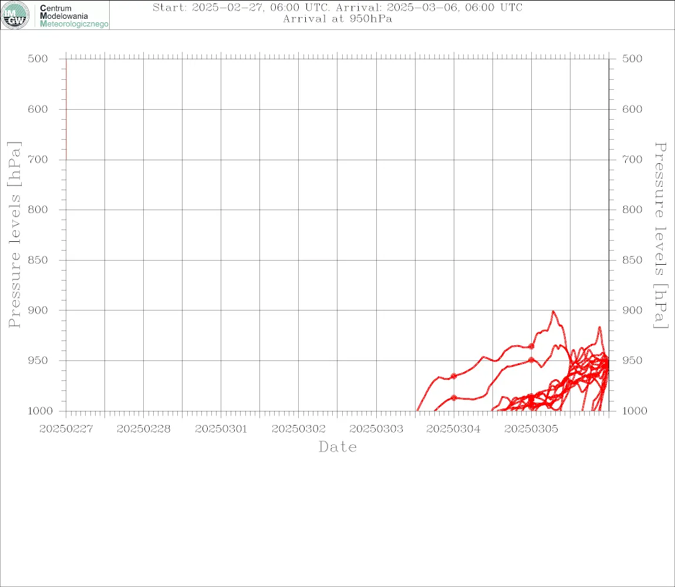Click the left 'Pressure levels [hPa]' axis title
675x587 pixels.
(x=14, y=235)
